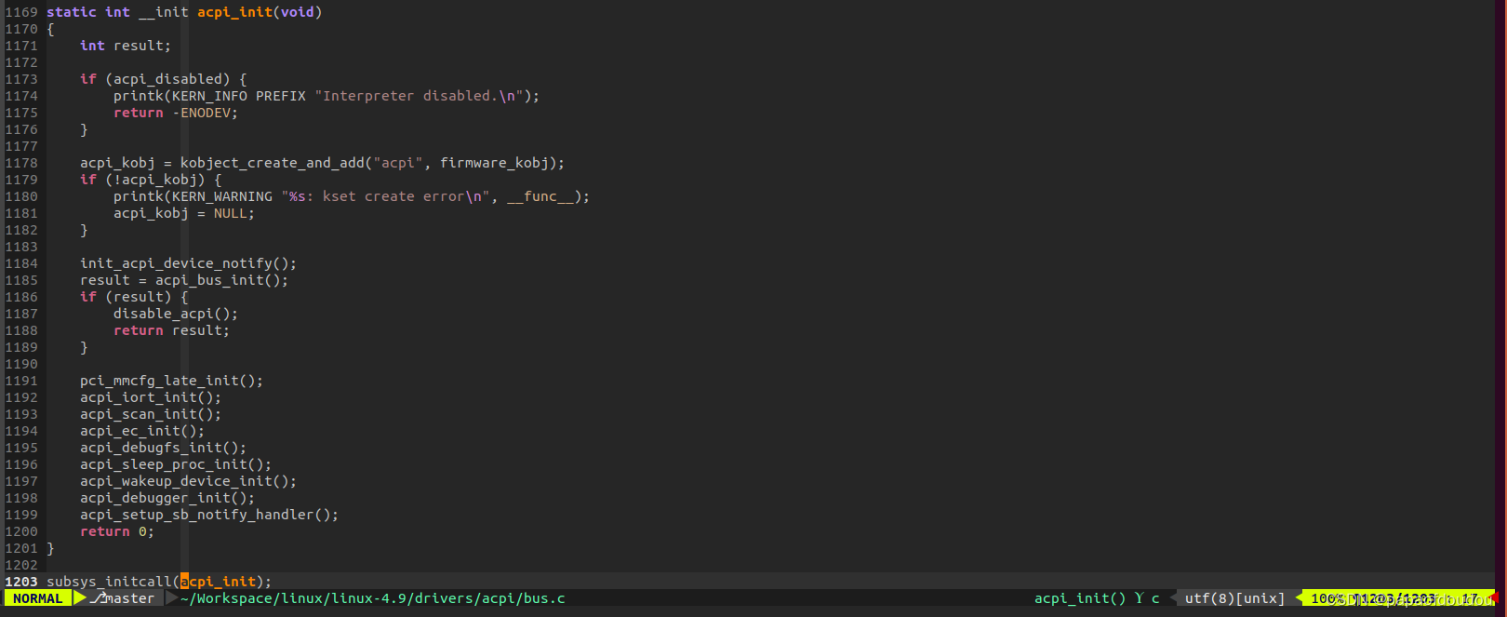This screenshot has height=617, width=1507.
Task: Click init_acpi_device_notify(); on line 1184
Action: 189,263
